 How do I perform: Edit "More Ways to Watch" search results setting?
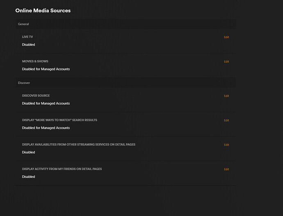click(x=226, y=121)
